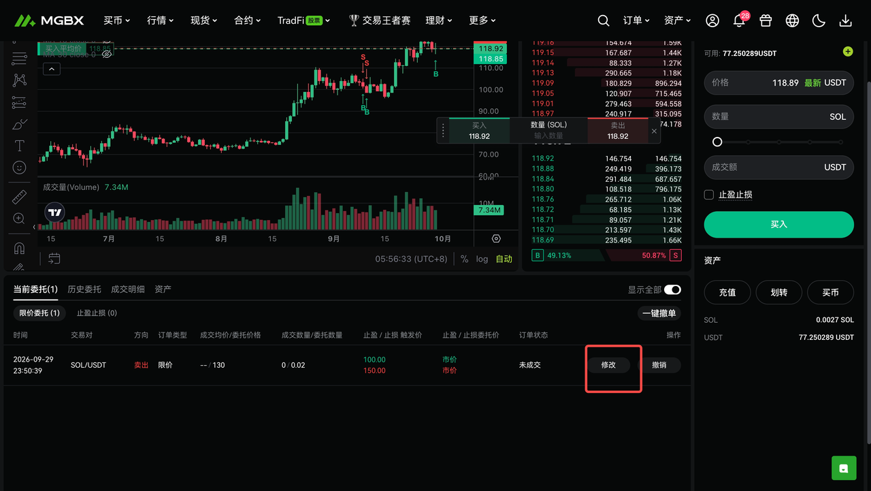The height and width of the screenshot is (491, 871).
Task: Expand the TradFi dropdown menu
Action: 303,20
